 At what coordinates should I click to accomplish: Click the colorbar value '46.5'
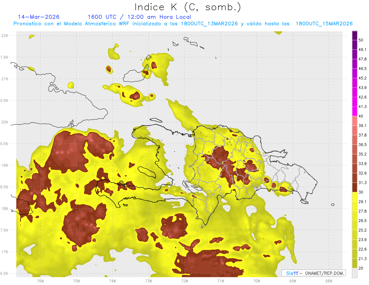(x=363, y=69)
